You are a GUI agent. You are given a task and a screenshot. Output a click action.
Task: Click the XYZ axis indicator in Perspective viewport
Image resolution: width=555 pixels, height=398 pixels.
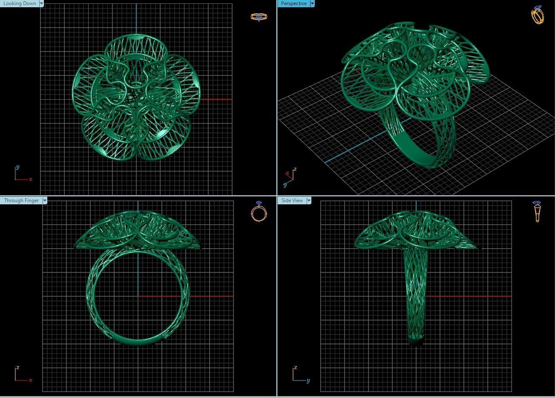pos(290,178)
